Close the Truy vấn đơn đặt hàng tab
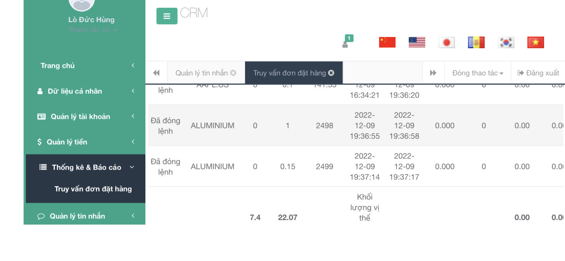The height and width of the screenshot is (261, 565). click(331, 73)
